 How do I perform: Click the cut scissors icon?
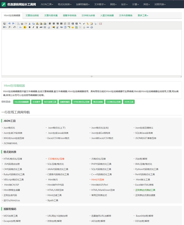tap(30, 24)
